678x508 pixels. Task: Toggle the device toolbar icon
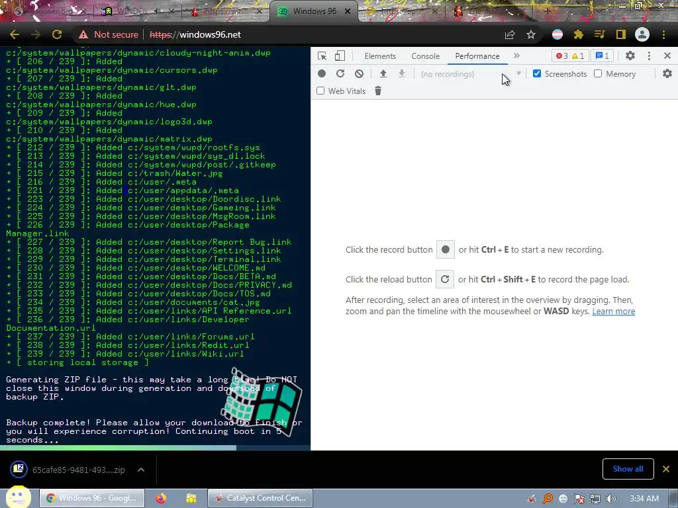340,56
